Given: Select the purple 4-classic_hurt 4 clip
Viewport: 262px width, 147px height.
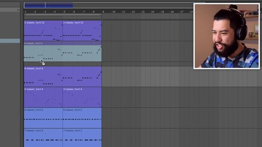Looking at the screenshot, I should pyautogui.click(x=63, y=76).
